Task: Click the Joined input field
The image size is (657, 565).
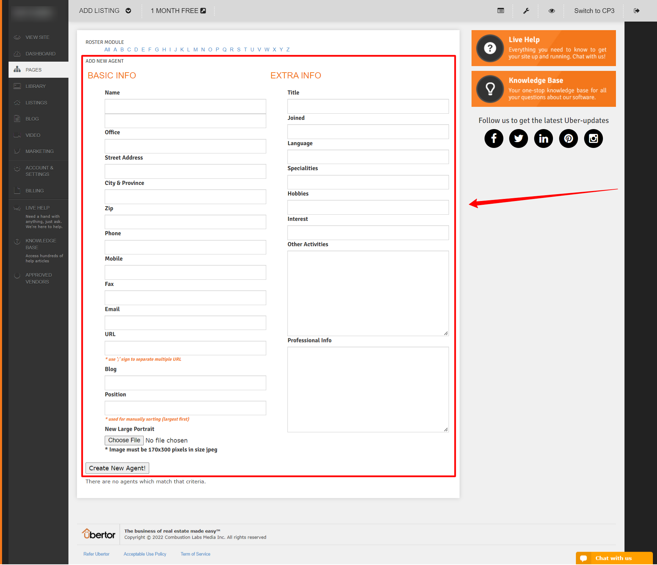Action: click(x=368, y=132)
